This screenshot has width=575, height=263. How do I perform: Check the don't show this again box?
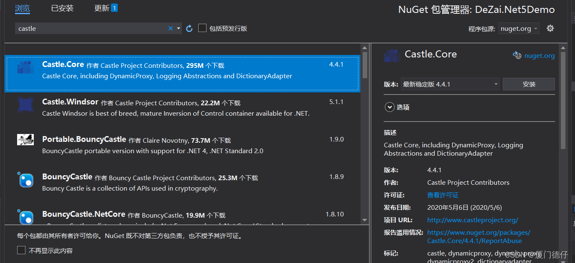click(x=21, y=250)
